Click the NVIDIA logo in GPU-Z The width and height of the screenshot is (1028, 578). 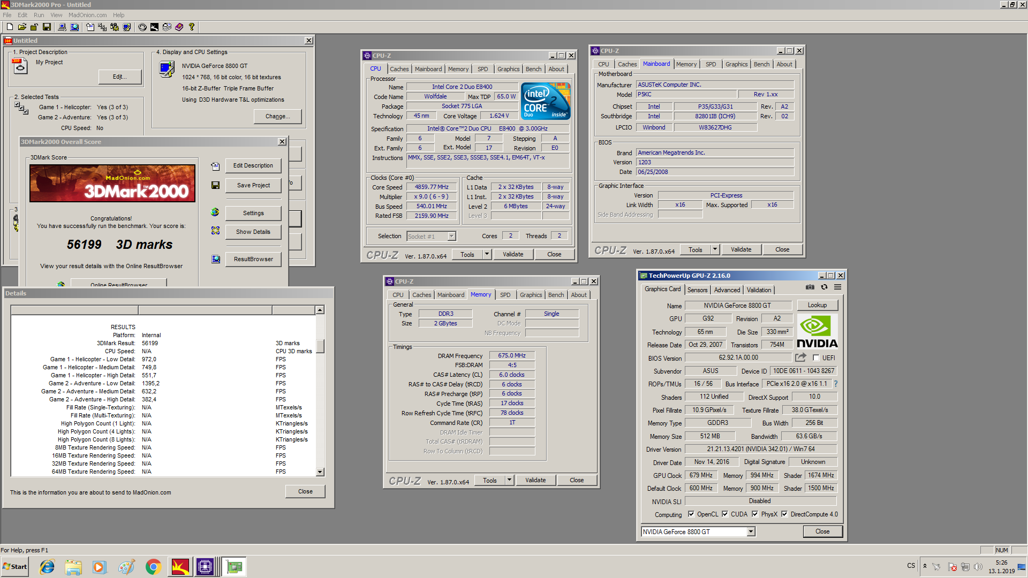[x=817, y=331]
